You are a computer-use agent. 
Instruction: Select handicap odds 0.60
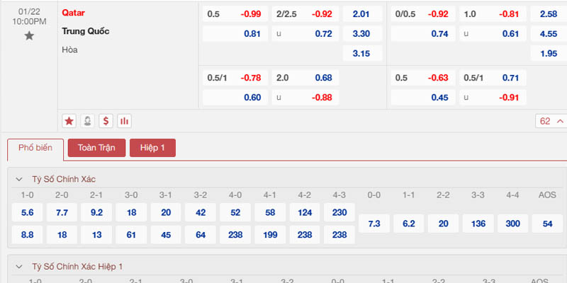(235, 98)
